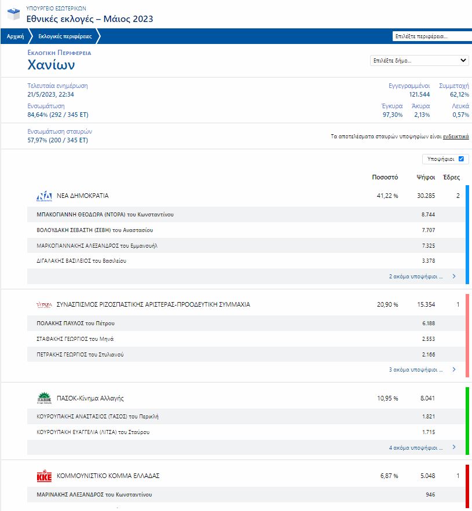Open Εκλογικές περιφέρειες breadcrumb item
This screenshot has width=472, height=511.
[65, 36]
